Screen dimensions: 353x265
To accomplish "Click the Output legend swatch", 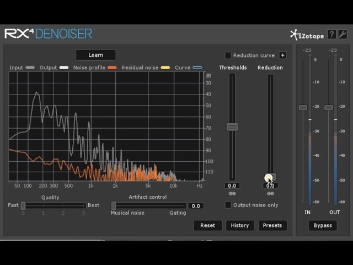I will tap(64, 67).
